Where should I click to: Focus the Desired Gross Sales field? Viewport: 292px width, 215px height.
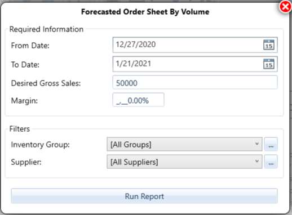[x=195, y=82]
